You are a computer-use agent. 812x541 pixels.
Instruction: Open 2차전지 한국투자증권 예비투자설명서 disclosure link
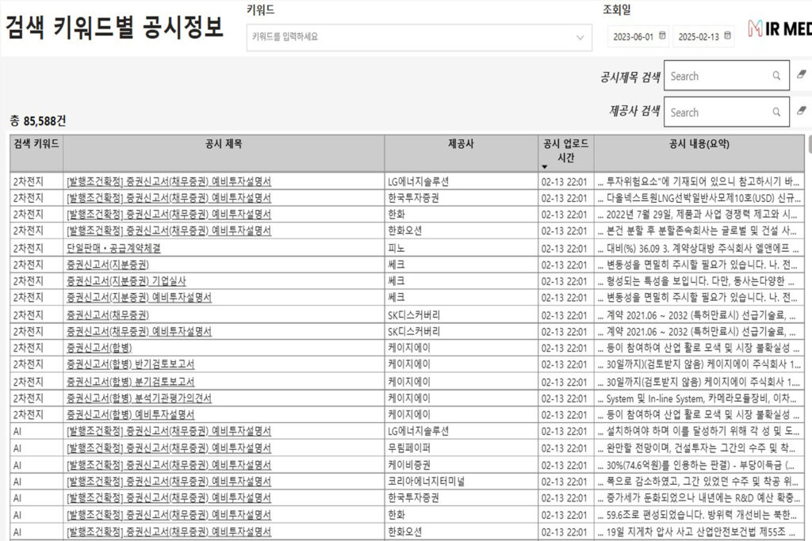point(169,198)
